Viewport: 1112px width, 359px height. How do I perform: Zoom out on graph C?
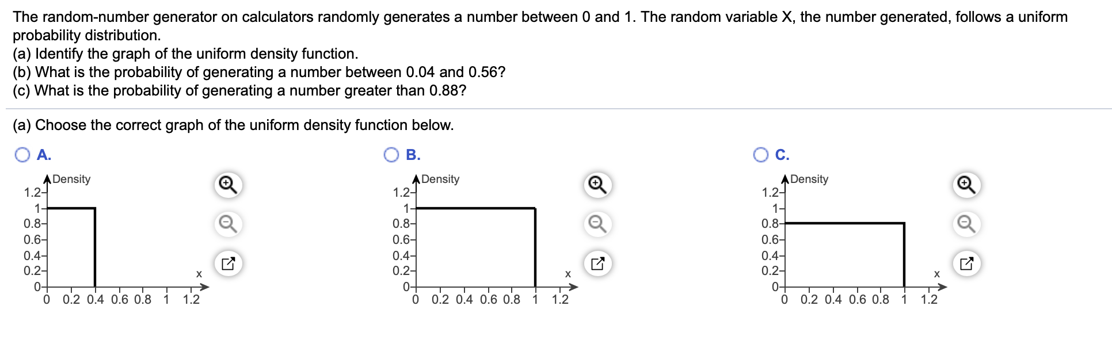click(966, 224)
